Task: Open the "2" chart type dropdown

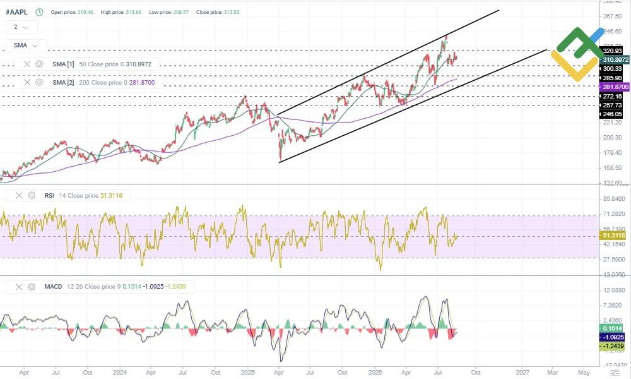Action: [x=21, y=27]
